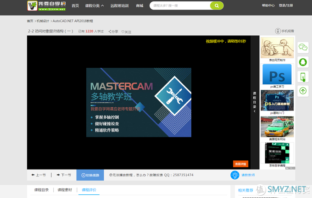Click the 相关推荐 heading
The width and height of the screenshot is (312, 198).
point(245,190)
